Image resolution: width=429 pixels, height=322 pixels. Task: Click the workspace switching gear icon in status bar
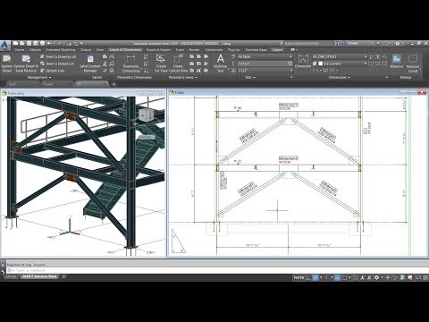coord(376,277)
